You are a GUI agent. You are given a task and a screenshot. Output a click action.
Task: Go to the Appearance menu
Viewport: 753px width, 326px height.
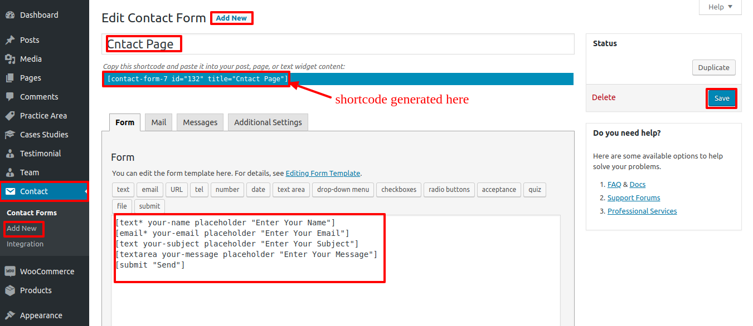click(45, 315)
